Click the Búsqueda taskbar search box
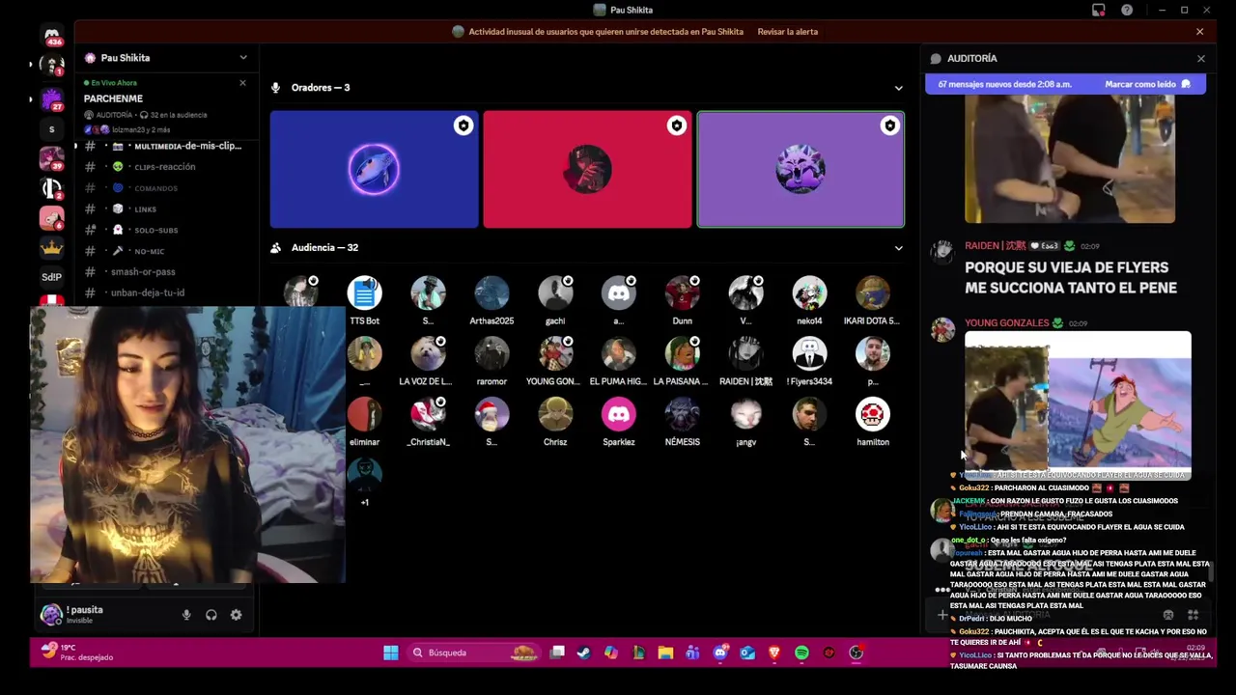This screenshot has height=695, width=1236. [x=473, y=653]
